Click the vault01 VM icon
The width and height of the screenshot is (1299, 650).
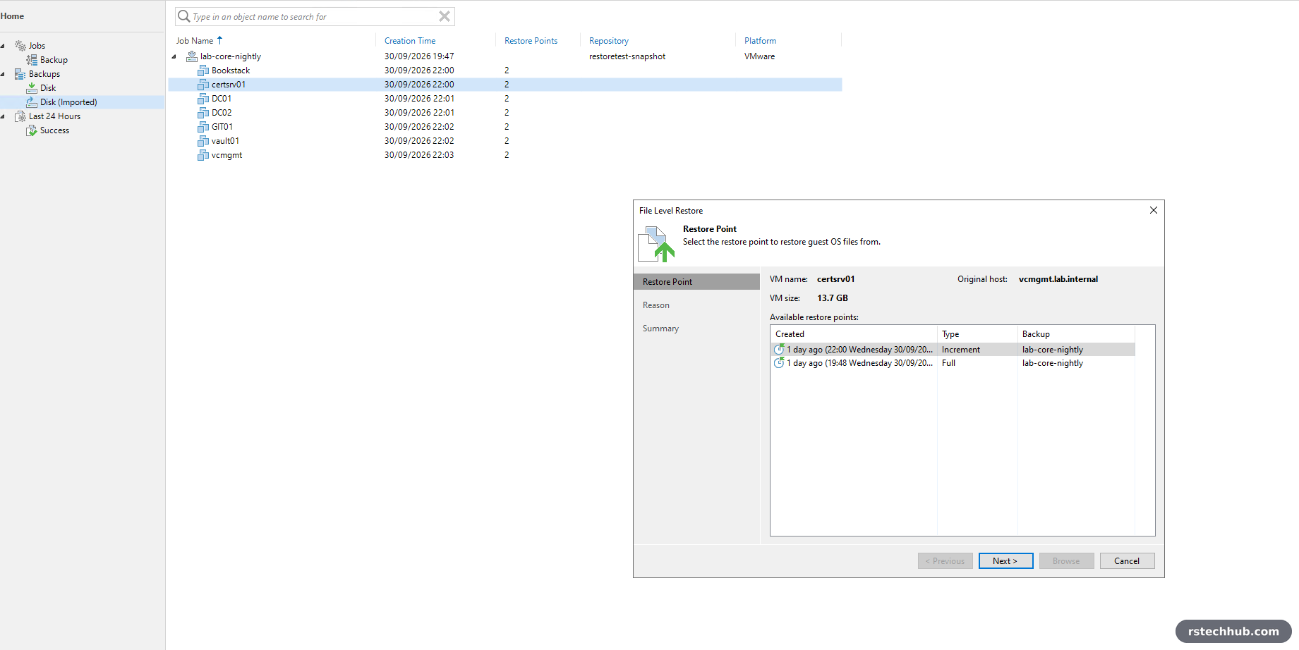pyautogui.click(x=203, y=141)
